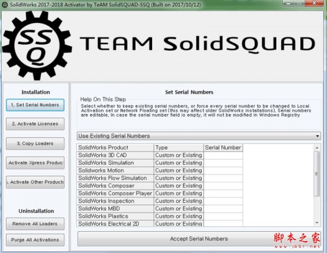Select the 3. Copy Loaders button

[x=35, y=143]
